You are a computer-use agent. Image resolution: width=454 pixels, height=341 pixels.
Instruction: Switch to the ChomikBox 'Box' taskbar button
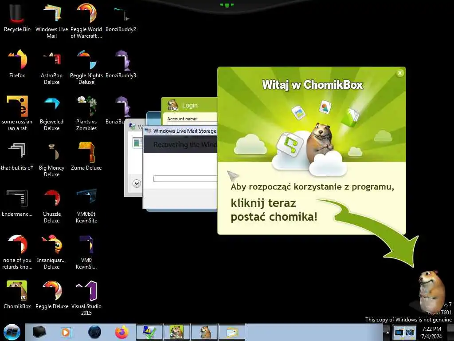[x=176, y=332]
